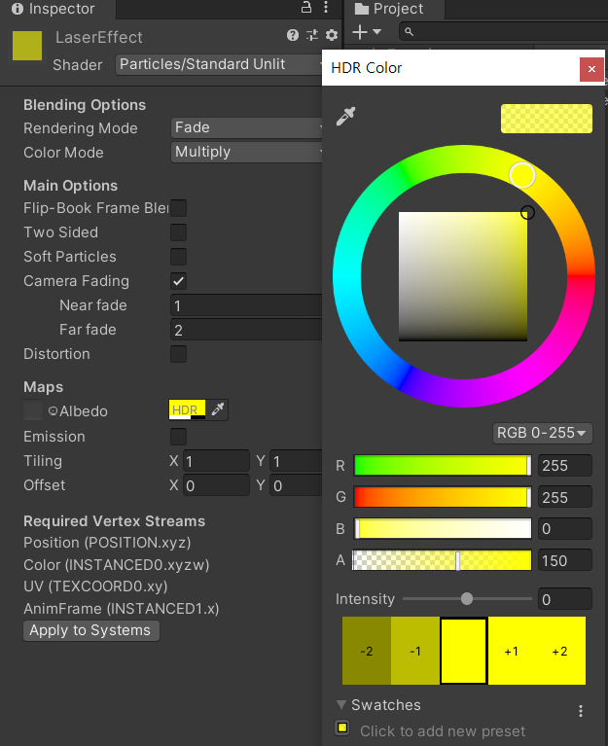Image resolution: width=608 pixels, height=746 pixels.
Task: Open the Swatches three-dot options menu
Action: click(581, 711)
